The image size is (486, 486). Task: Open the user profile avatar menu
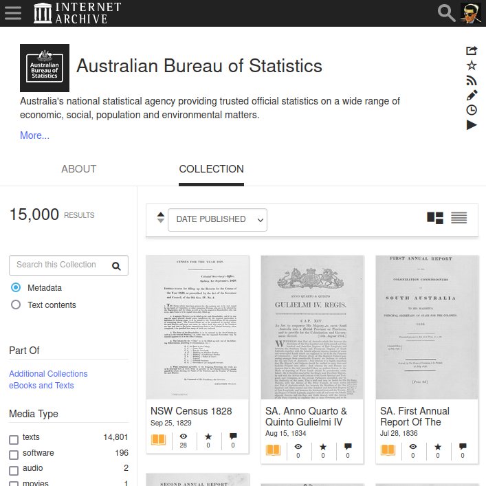point(470,13)
